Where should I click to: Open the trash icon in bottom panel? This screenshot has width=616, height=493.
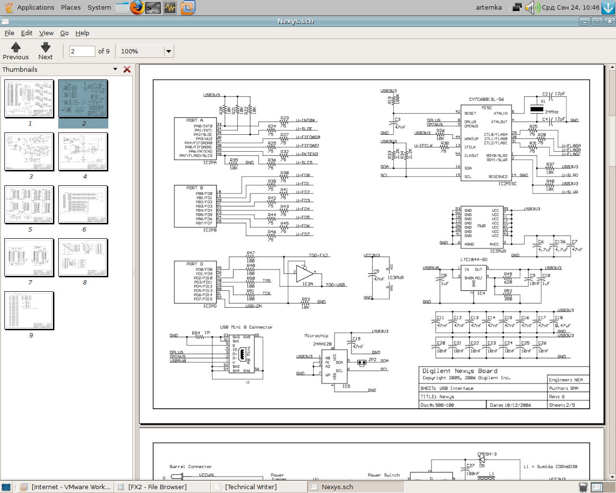tap(583, 487)
